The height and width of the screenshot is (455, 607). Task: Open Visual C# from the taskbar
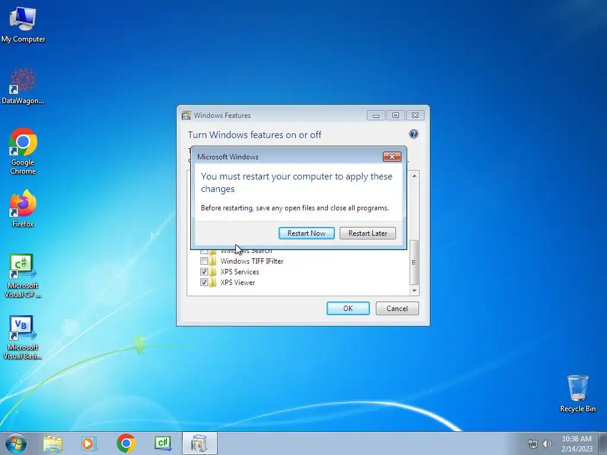162,443
